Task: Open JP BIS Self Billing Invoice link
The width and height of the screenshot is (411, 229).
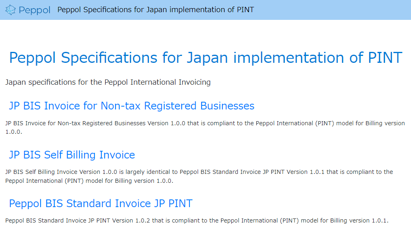Action: point(72,155)
